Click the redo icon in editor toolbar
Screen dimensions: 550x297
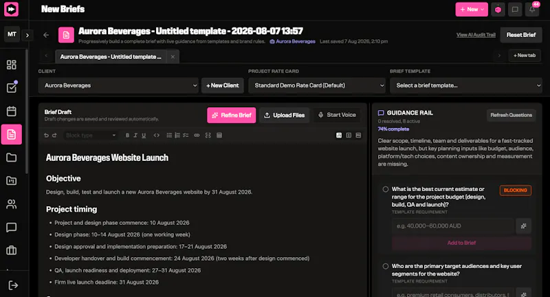click(54, 135)
